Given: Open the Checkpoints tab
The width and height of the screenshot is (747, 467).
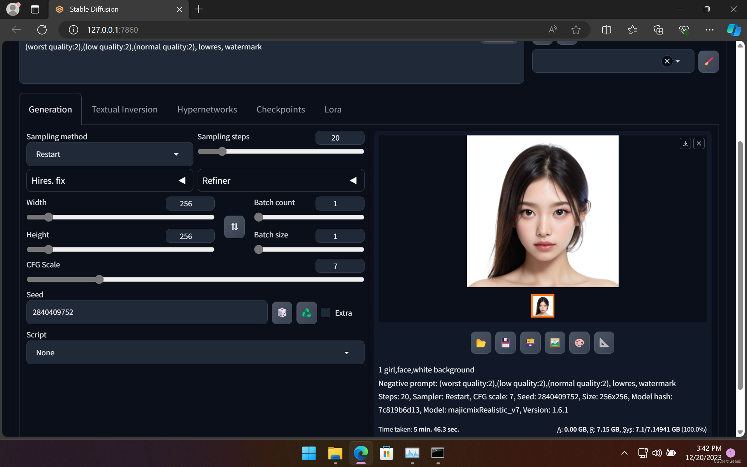Looking at the screenshot, I should tap(281, 109).
